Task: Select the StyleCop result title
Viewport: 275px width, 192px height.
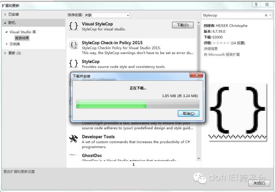Action: coord(91,61)
